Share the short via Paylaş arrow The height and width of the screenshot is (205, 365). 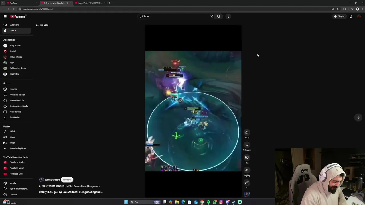pos(247,170)
